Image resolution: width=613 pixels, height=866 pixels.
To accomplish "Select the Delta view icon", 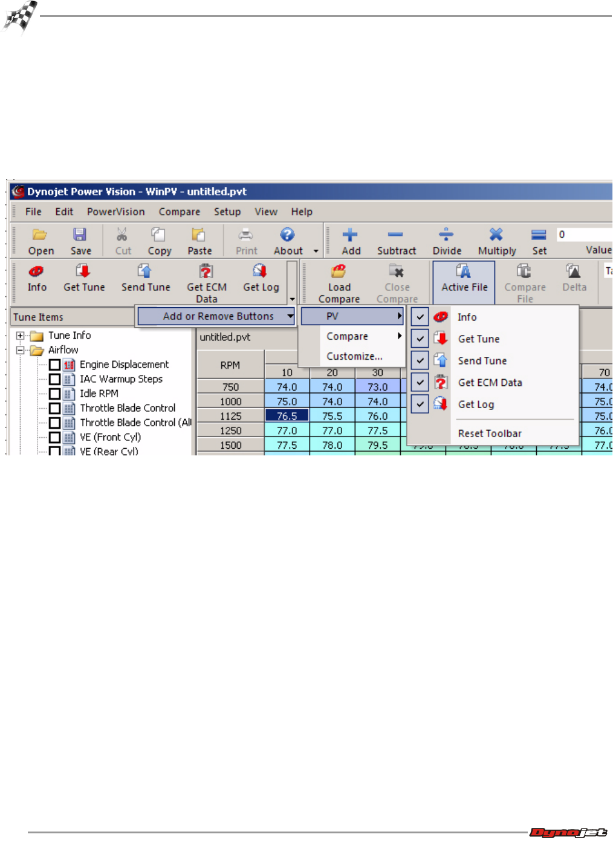I will click(573, 272).
